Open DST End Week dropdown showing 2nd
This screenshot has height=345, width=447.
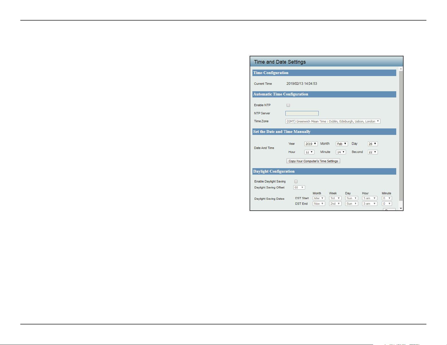pos(335,204)
